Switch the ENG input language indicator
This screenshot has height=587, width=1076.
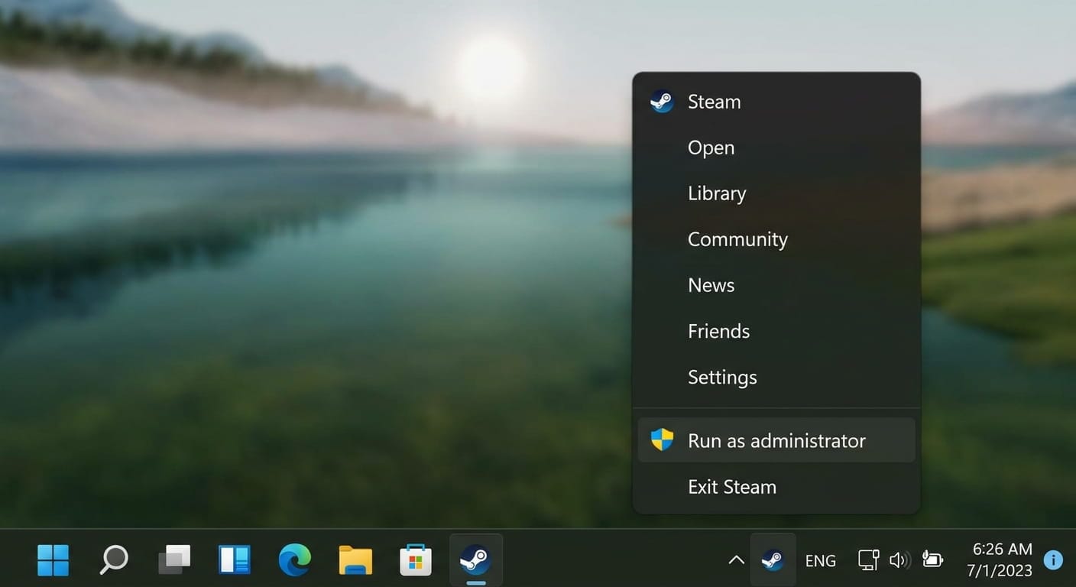[821, 561]
